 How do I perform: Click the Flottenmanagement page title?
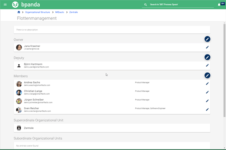37,18
